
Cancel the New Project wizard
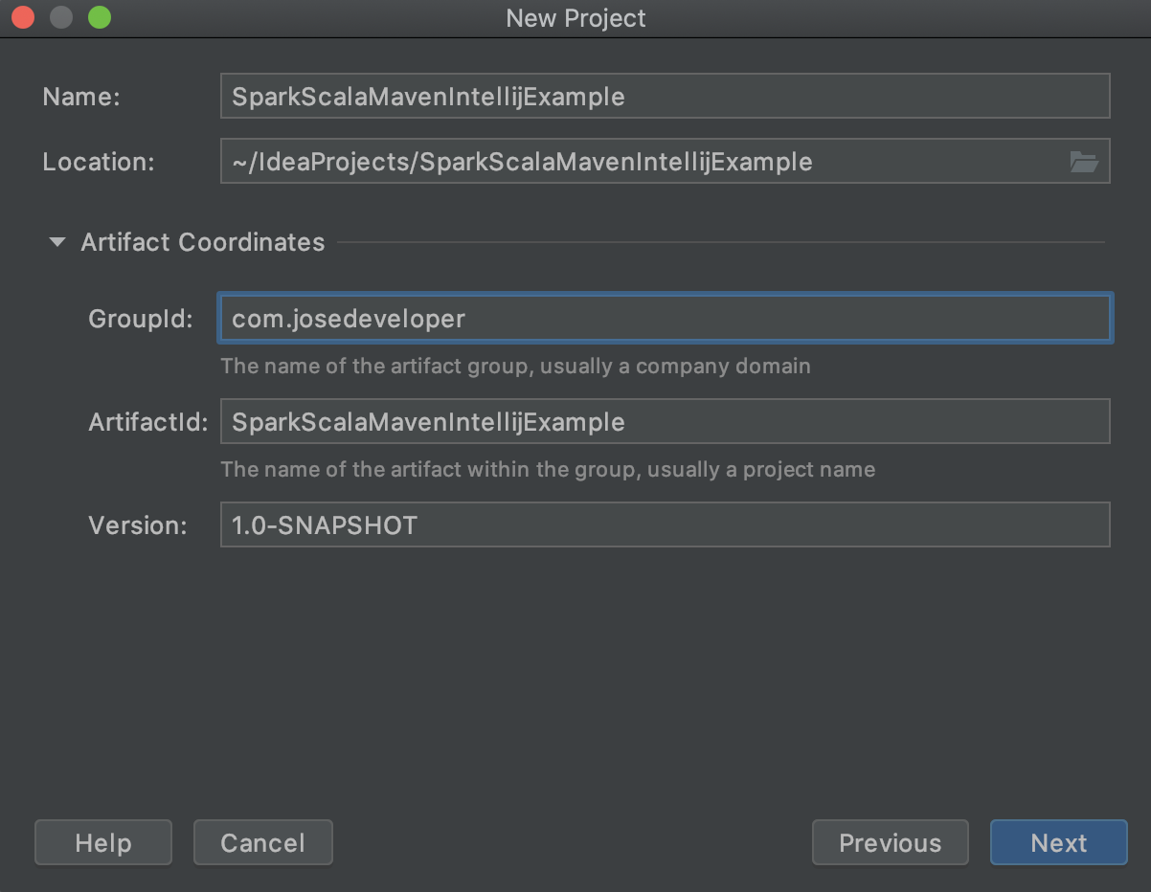point(262,843)
